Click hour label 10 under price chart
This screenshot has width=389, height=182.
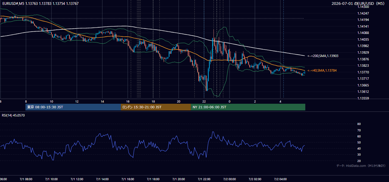[51, 102]
